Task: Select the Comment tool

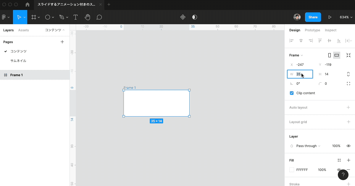Action: (x=99, y=17)
